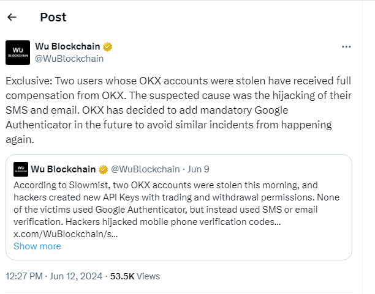Click the 53.5K Views count

pos(135,276)
